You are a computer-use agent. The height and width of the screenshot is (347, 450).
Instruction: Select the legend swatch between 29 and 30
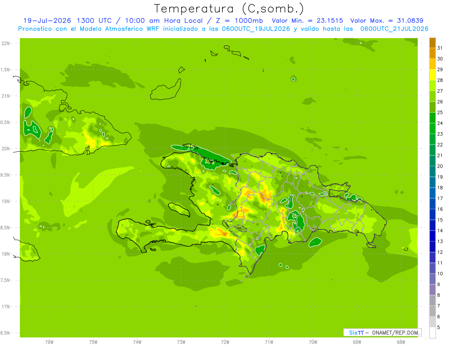(432, 64)
